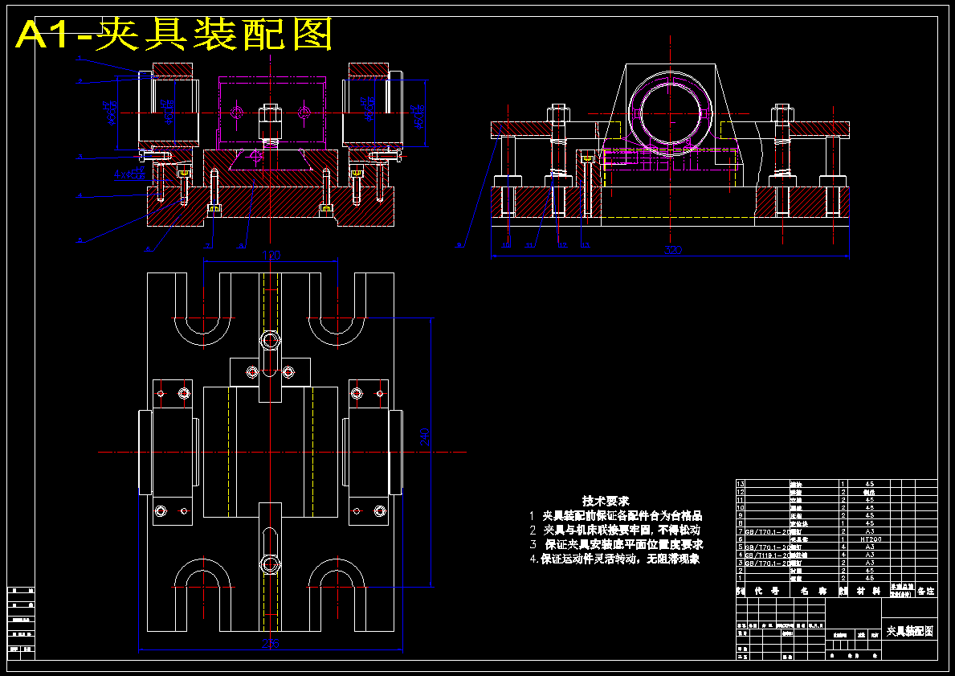Viewport: 955px width, 676px height.
Task: Select the '技术要求' heading text
Action: tap(606, 501)
